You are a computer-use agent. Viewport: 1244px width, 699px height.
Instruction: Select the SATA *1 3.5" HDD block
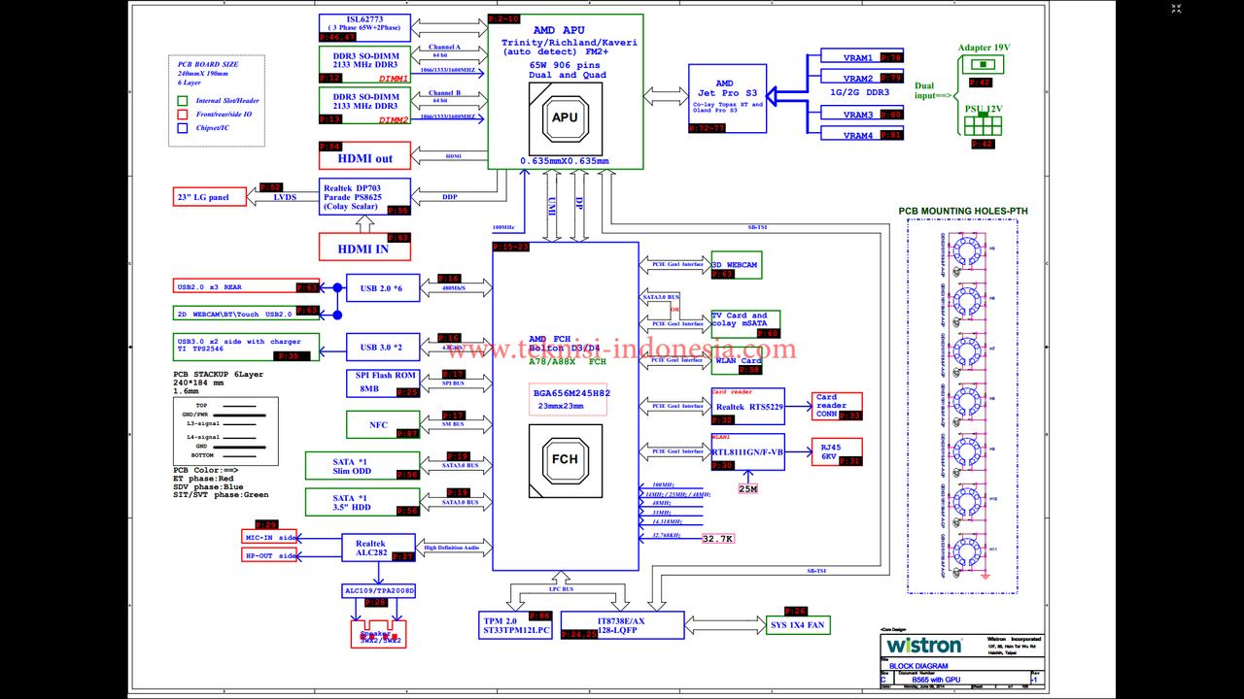coord(363,502)
